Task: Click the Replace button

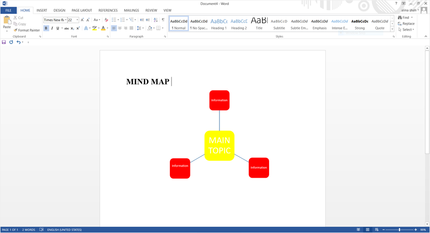Action: tap(406, 24)
